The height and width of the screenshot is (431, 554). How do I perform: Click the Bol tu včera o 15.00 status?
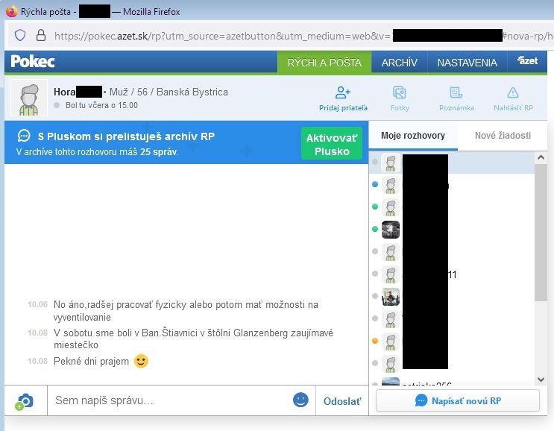click(x=101, y=105)
